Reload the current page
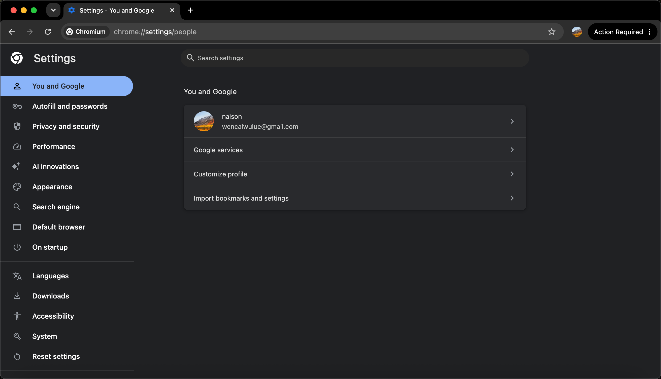Image resolution: width=661 pixels, height=379 pixels. pyautogui.click(x=48, y=32)
